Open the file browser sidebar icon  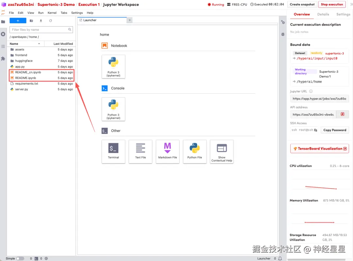pos(3,22)
